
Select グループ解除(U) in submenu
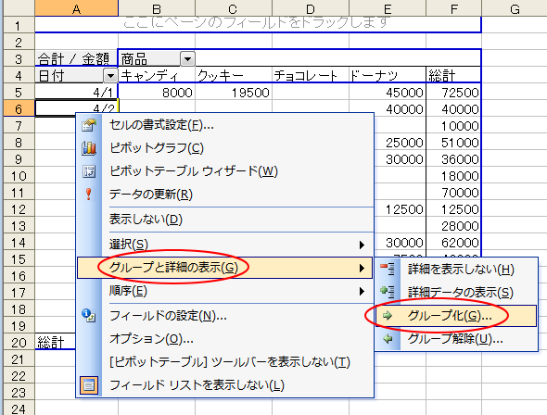[x=456, y=338]
